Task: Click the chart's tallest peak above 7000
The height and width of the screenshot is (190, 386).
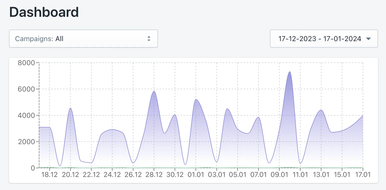Action: coord(290,72)
